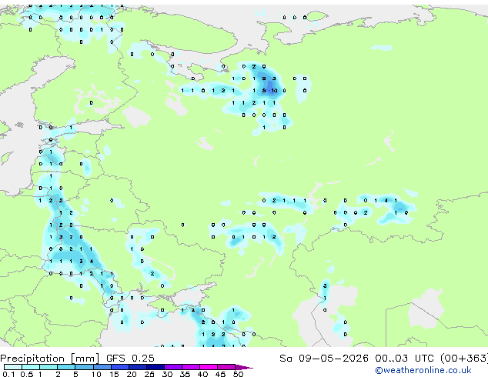
Task: Click legend label '0.5'
Action: click(27, 374)
